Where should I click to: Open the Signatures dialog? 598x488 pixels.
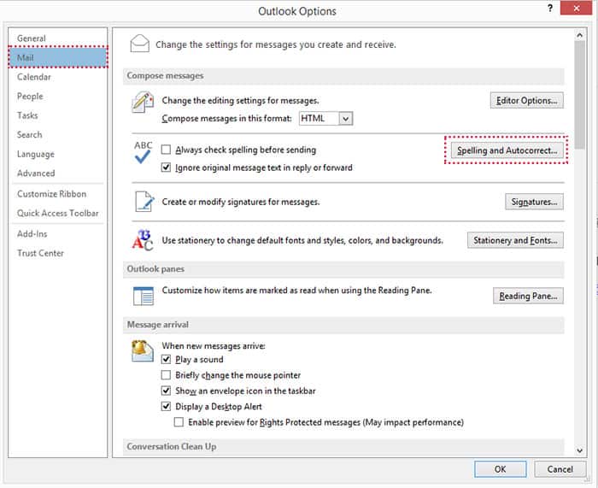[534, 202]
